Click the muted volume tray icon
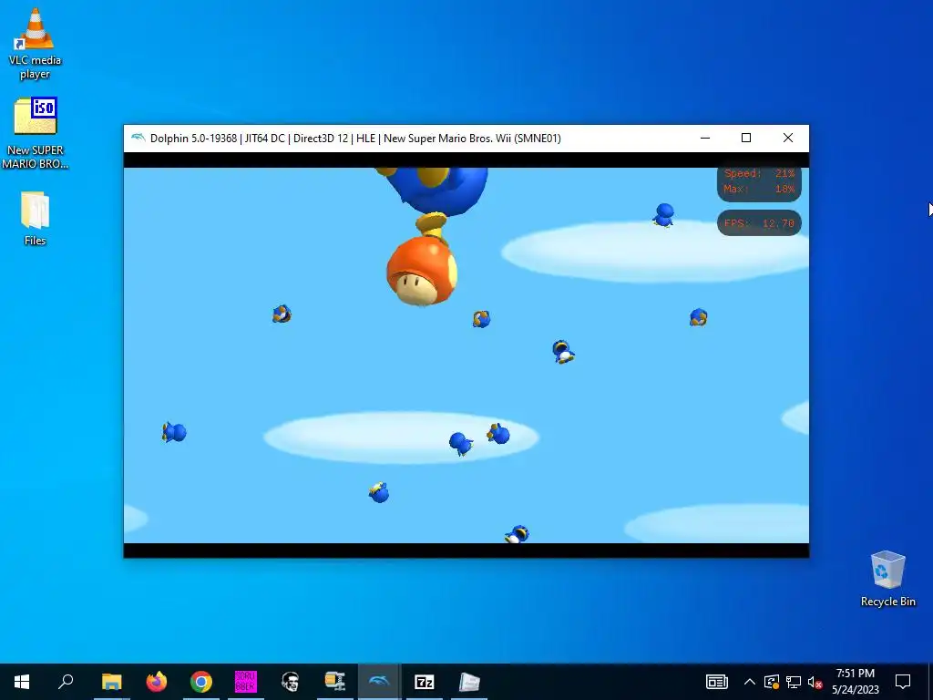 click(x=815, y=682)
